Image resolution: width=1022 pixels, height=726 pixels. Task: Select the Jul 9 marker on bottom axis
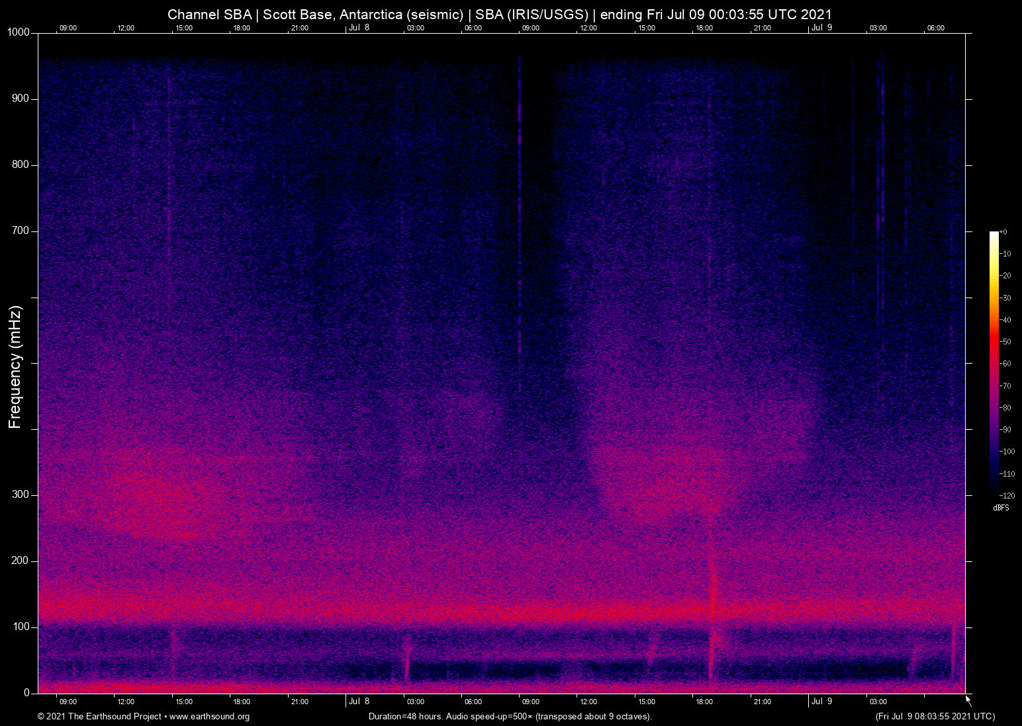[x=823, y=701]
